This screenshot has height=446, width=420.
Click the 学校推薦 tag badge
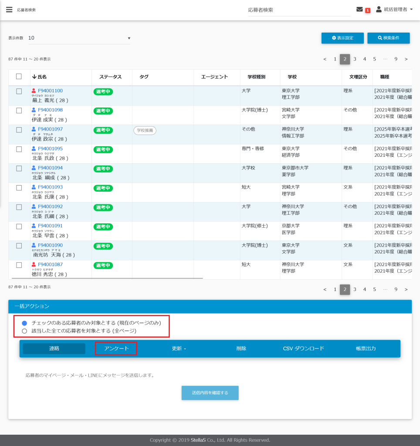click(145, 130)
